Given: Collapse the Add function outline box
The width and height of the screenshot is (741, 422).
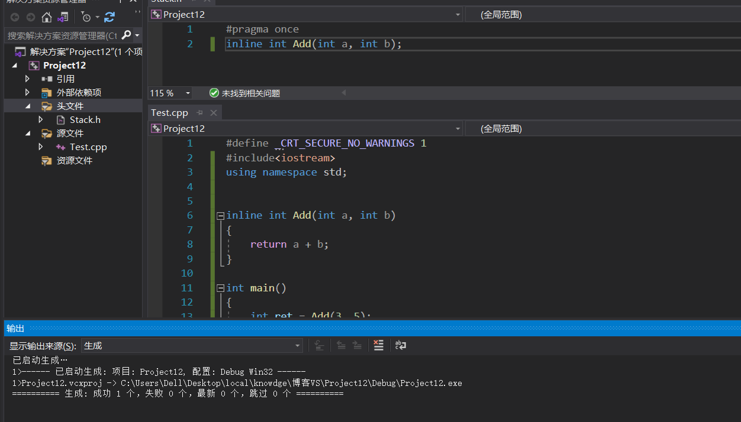Looking at the screenshot, I should 221,216.
